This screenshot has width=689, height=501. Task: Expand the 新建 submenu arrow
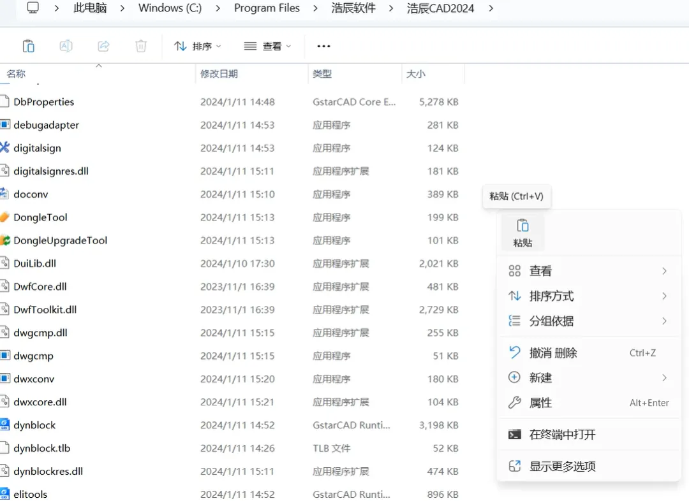(x=664, y=377)
